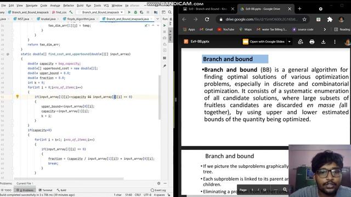Click UTF-8 encoding in status bar

tap(148, 195)
